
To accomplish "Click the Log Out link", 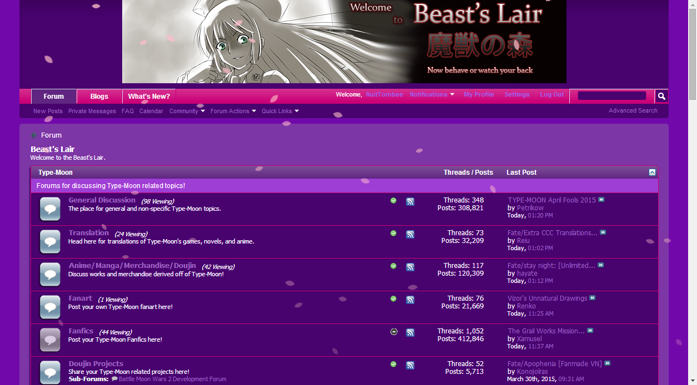I will pyautogui.click(x=551, y=94).
